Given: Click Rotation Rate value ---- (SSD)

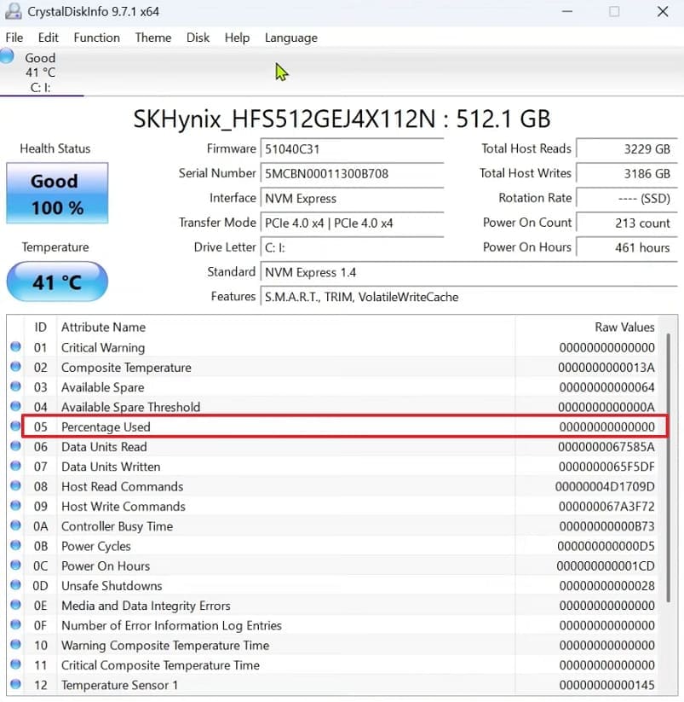Looking at the screenshot, I should tap(627, 199).
